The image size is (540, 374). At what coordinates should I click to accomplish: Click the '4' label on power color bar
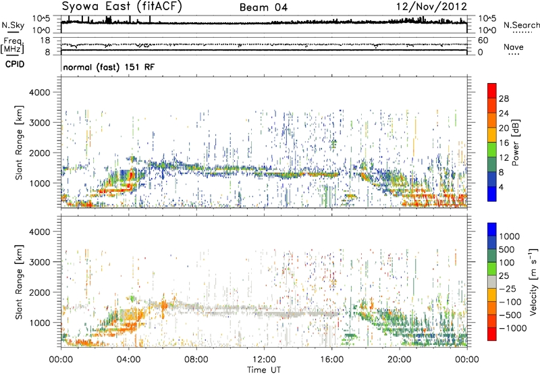click(x=501, y=187)
